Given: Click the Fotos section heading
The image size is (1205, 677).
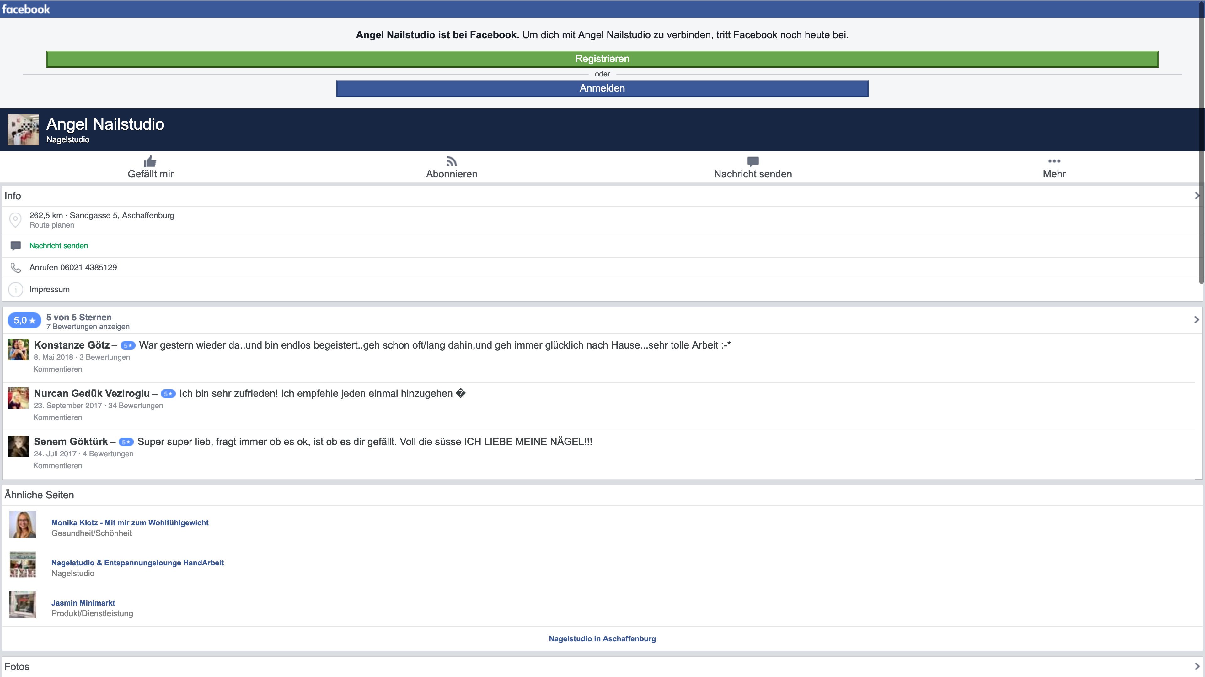Looking at the screenshot, I should coord(17,667).
